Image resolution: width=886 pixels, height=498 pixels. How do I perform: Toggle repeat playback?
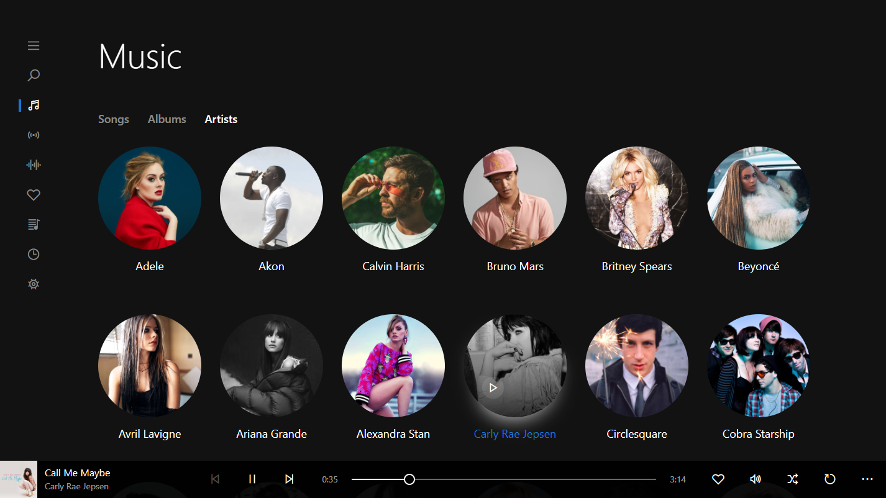click(x=830, y=479)
